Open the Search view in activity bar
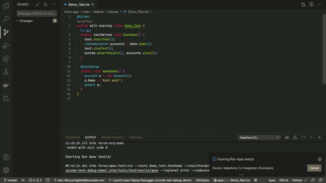Screen dimensions: 326x183 tap(6, 19)
